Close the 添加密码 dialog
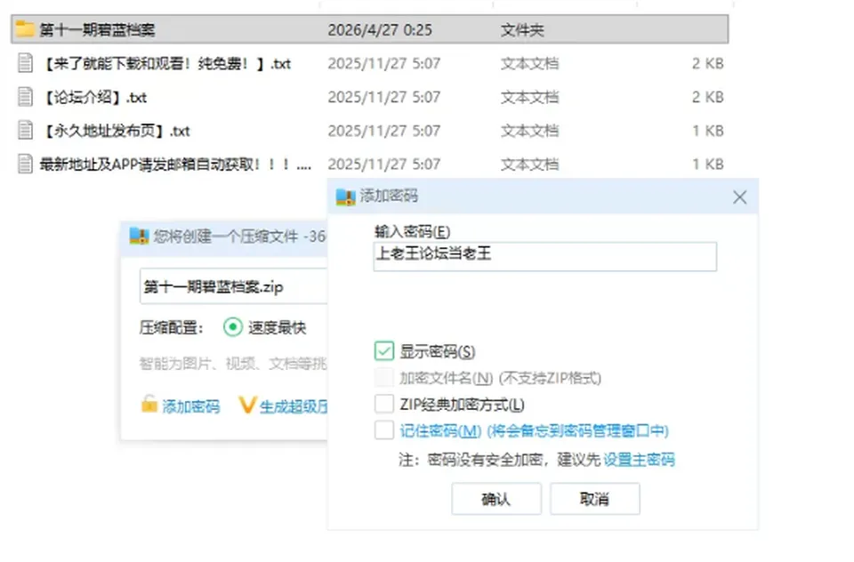The image size is (854, 562). click(x=739, y=197)
